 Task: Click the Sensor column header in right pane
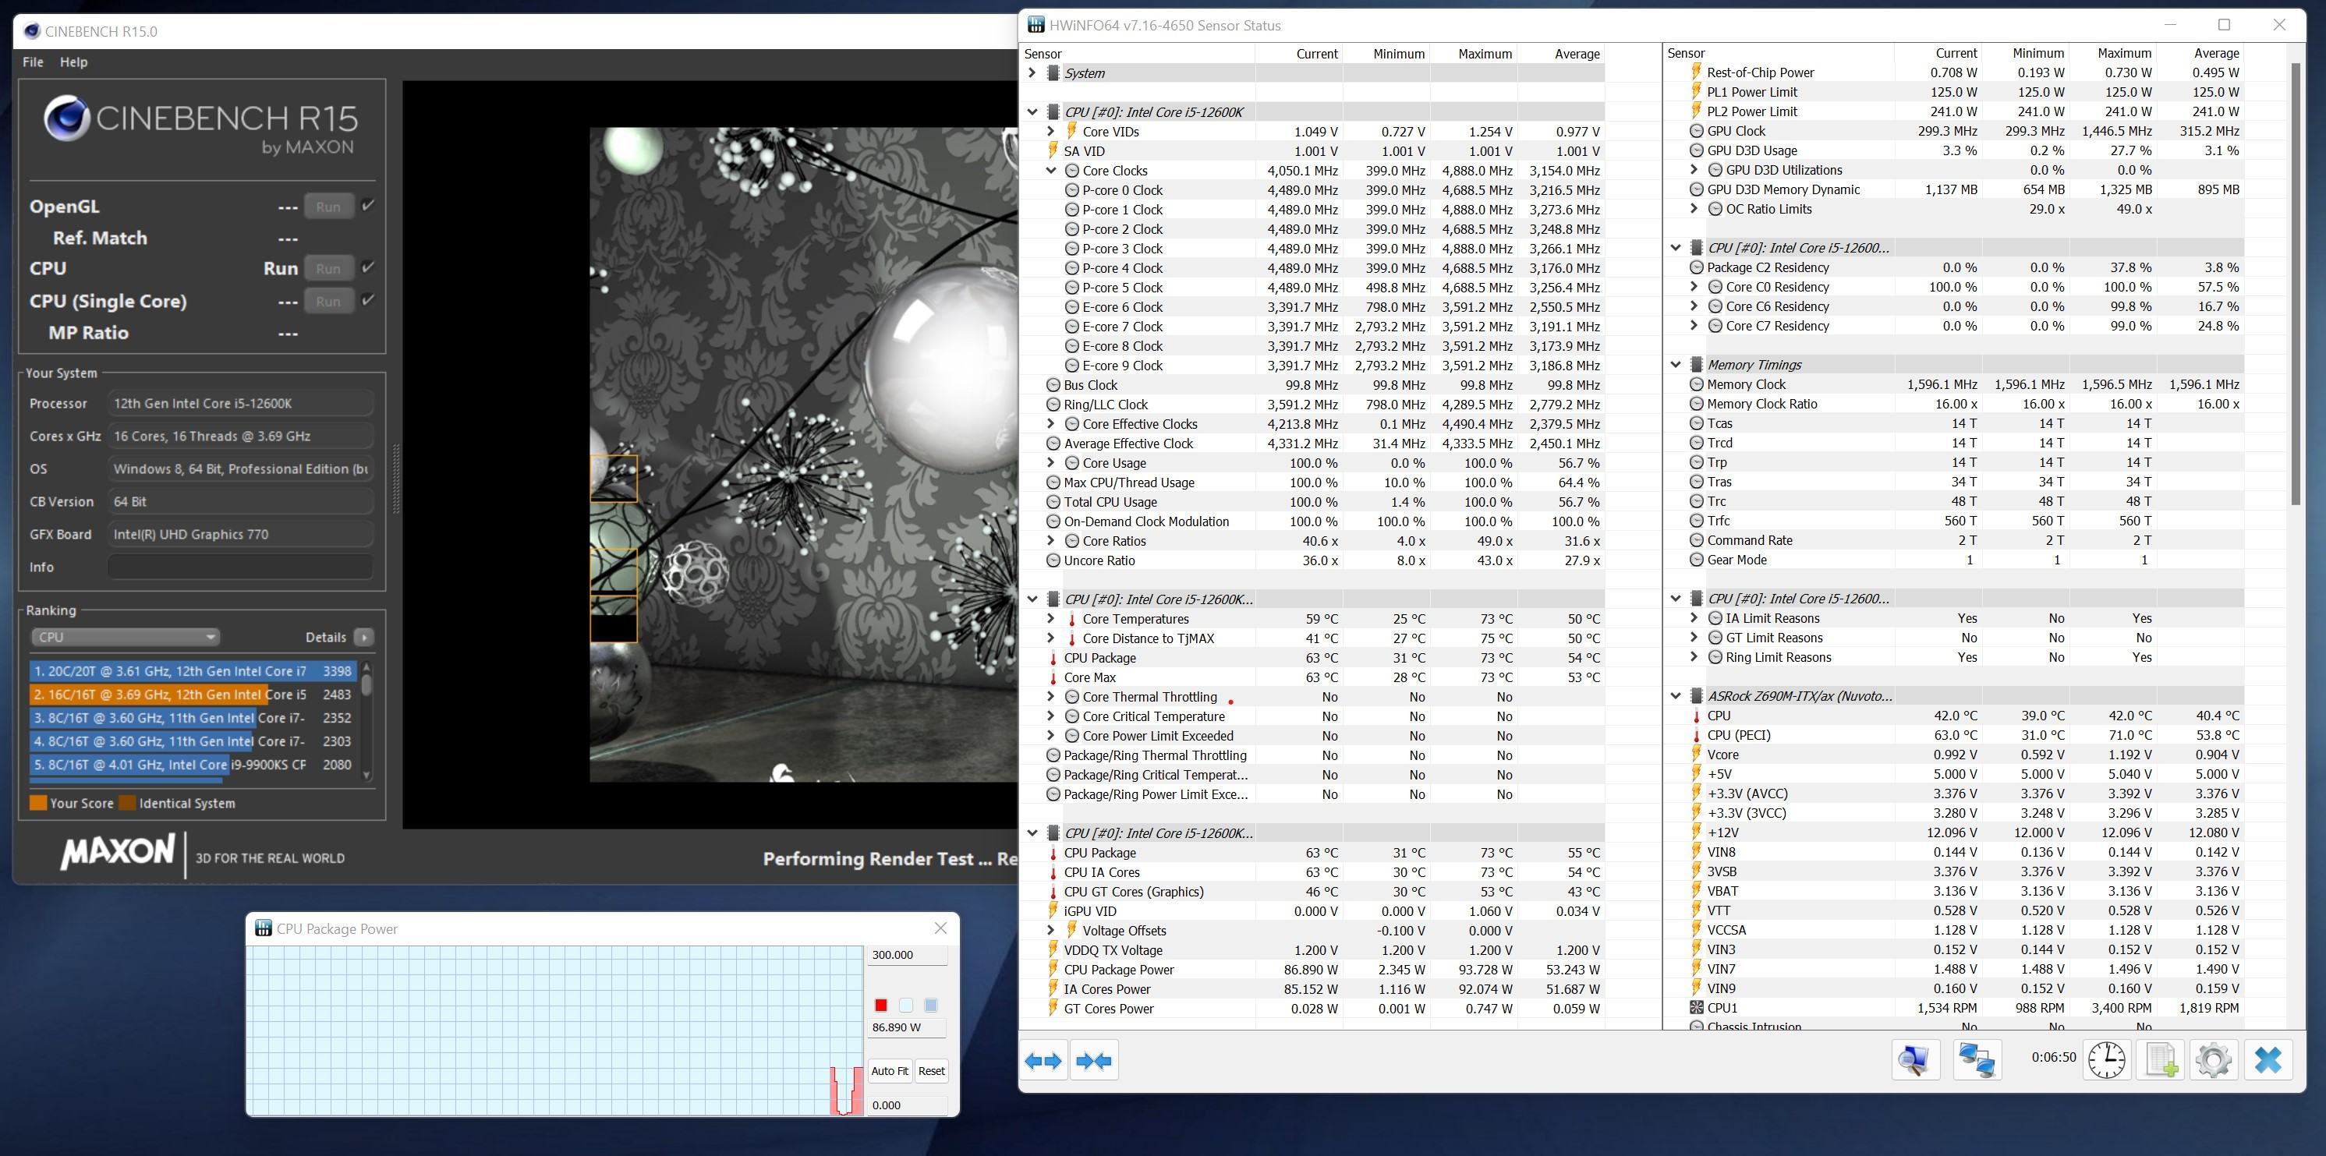point(1778,53)
